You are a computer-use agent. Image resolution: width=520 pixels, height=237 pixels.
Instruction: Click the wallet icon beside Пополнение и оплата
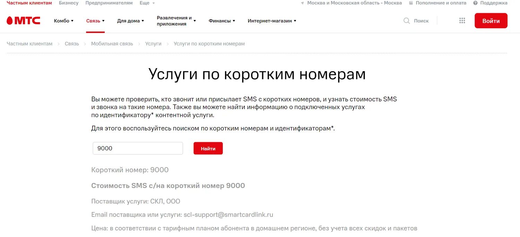pos(411,3)
